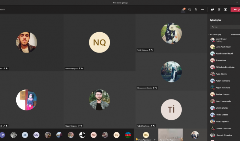Click the name label 'Nizam Mirzəyev'
Image resolution: width=240 pixels, height=141 pixels.
point(71,126)
